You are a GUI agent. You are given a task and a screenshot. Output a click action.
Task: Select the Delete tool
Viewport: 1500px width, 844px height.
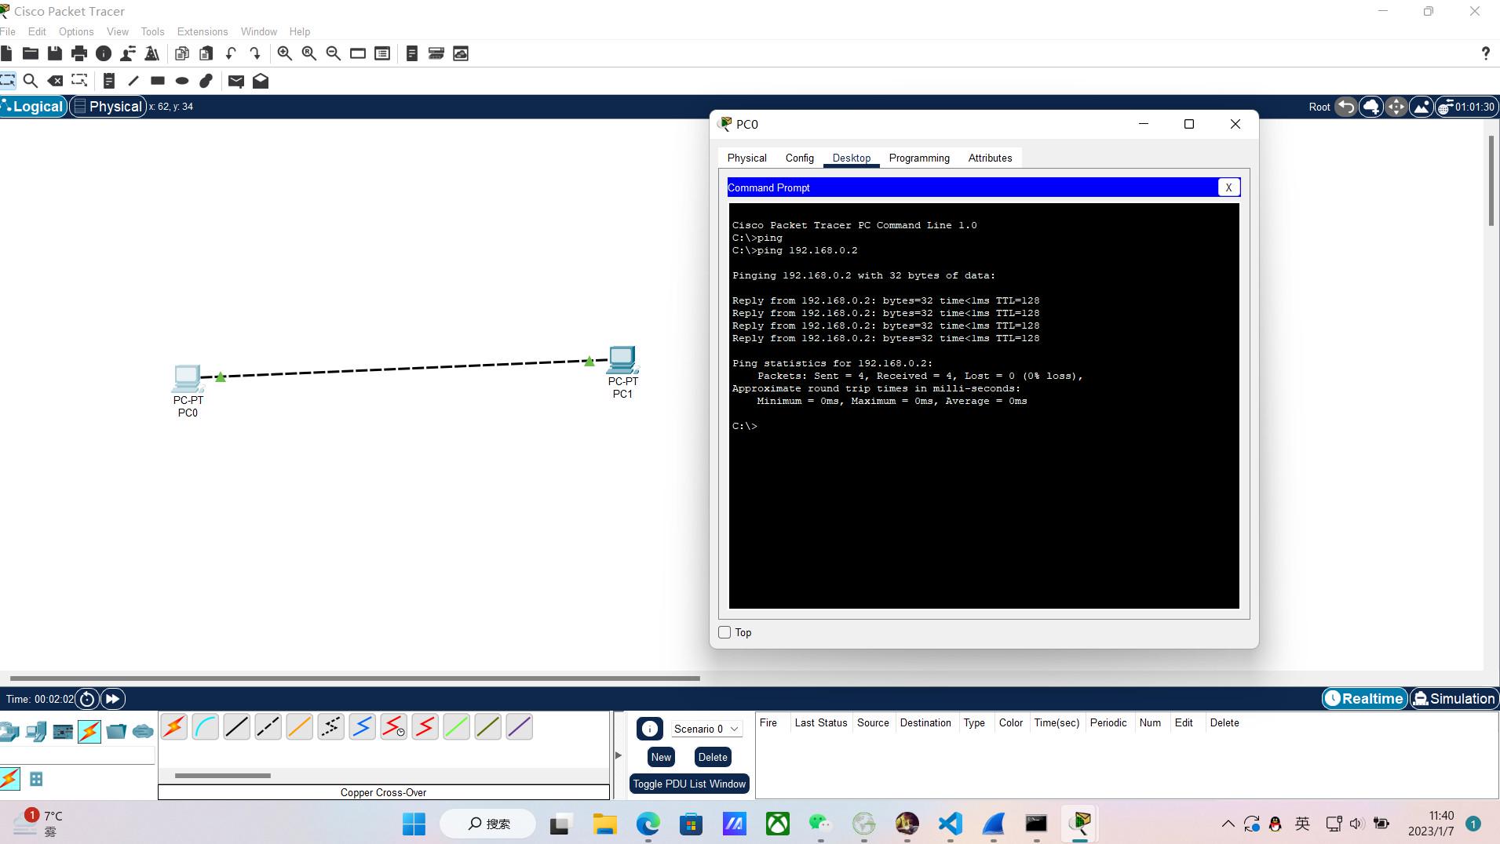[55, 80]
